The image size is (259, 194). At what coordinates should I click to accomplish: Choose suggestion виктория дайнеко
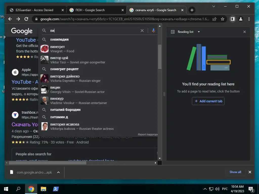click(98, 78)
